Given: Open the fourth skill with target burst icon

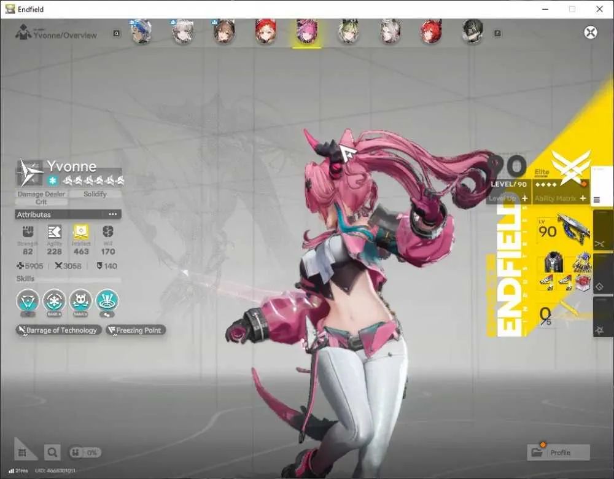Looking at the screenshot, I should 107,300.
